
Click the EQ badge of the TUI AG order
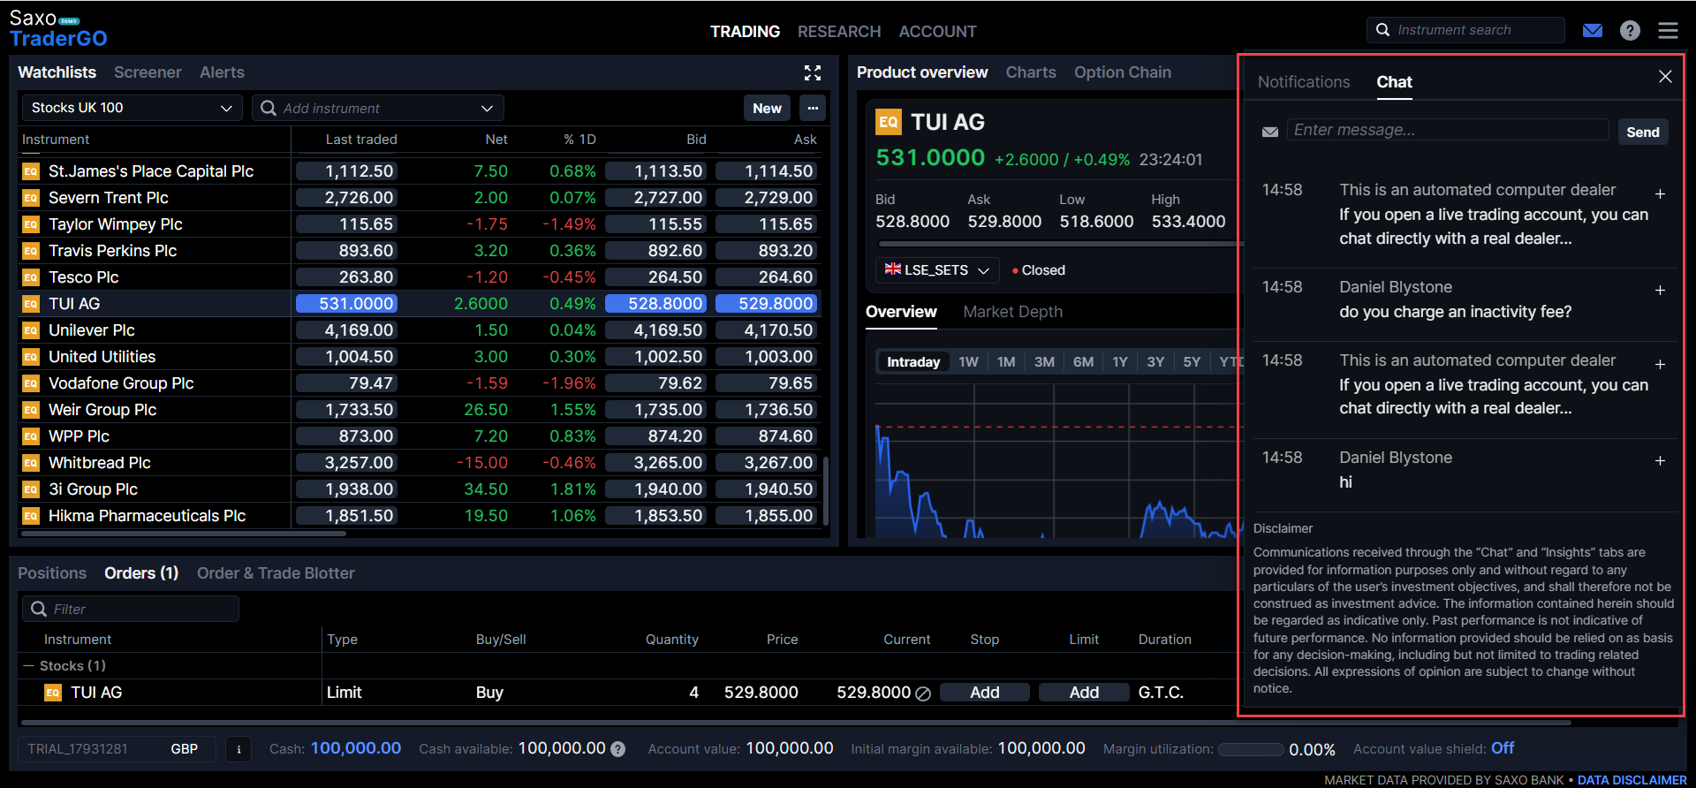[53, 693]
